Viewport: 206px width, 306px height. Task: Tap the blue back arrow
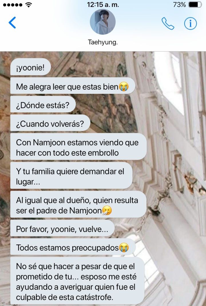pos(12,23)
